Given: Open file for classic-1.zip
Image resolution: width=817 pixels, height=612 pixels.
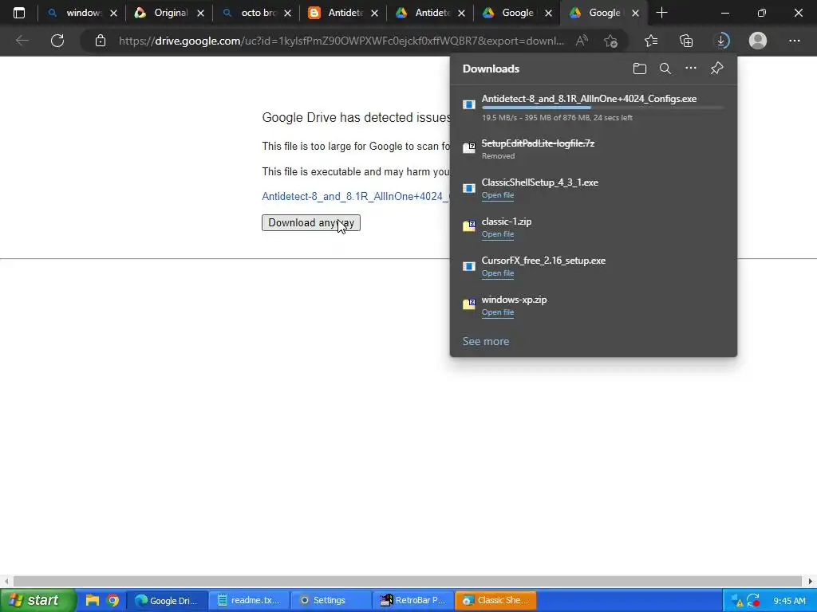Looking at the screenshot, I should tap(498, 234).
